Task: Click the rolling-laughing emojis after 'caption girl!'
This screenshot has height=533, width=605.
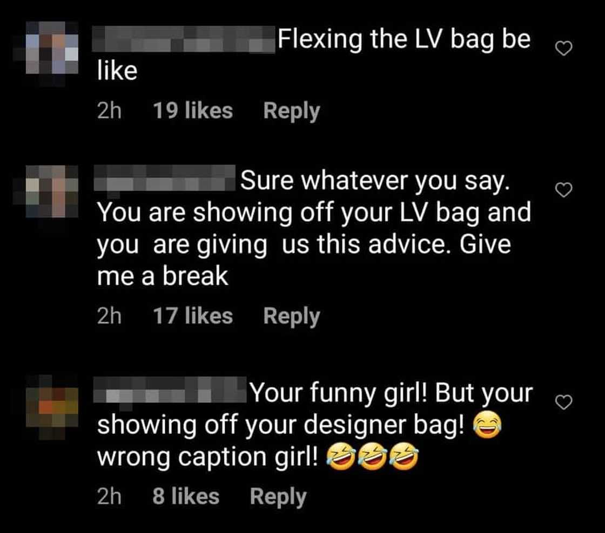Action: click(373, 457)
